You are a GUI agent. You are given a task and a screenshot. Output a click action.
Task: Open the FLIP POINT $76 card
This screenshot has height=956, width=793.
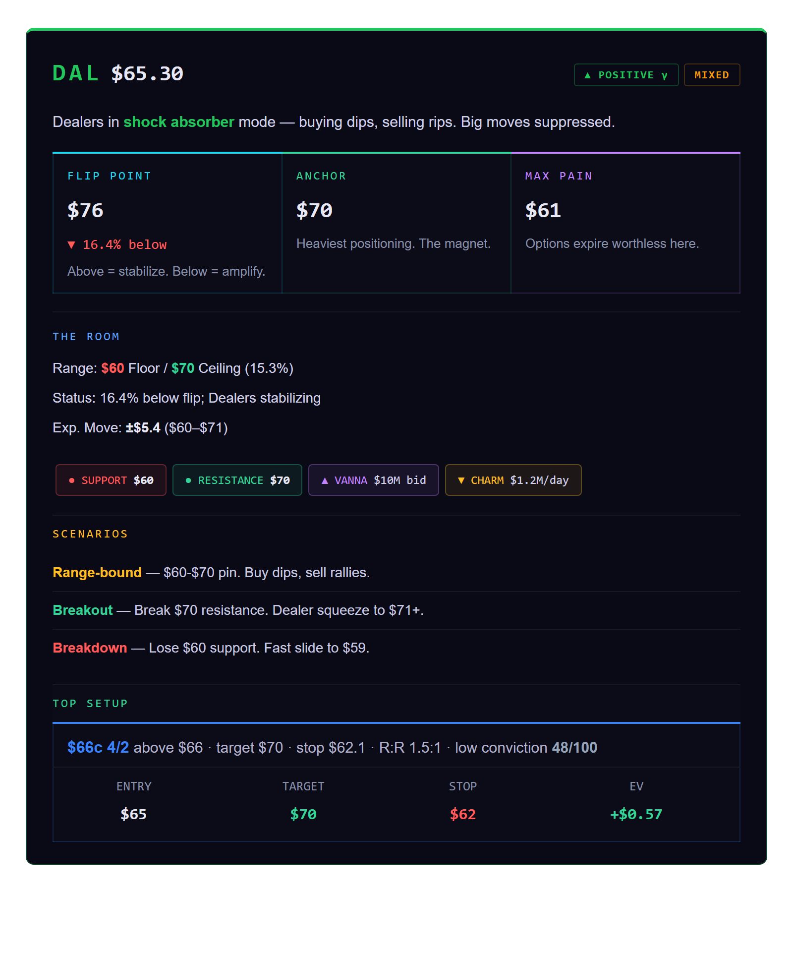pos(167,223)
